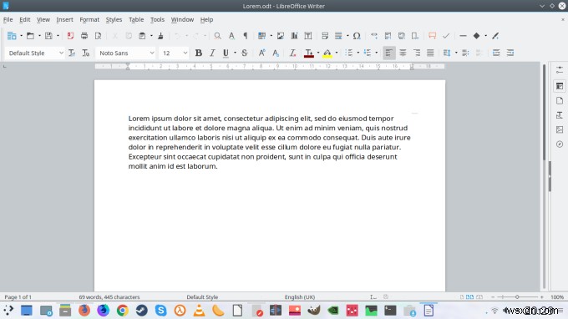Center text horizontally

pos(403,53)
